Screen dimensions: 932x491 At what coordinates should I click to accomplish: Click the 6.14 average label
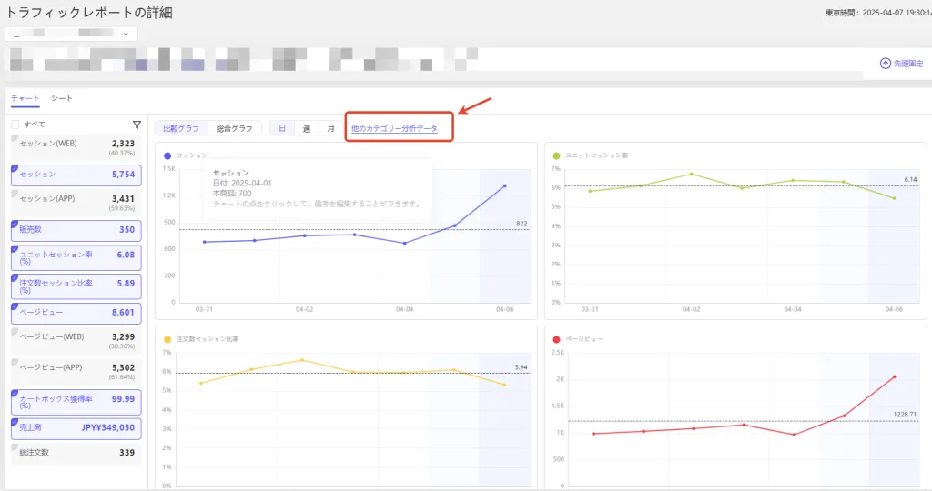pyautogui.click(x=910, y=179)
